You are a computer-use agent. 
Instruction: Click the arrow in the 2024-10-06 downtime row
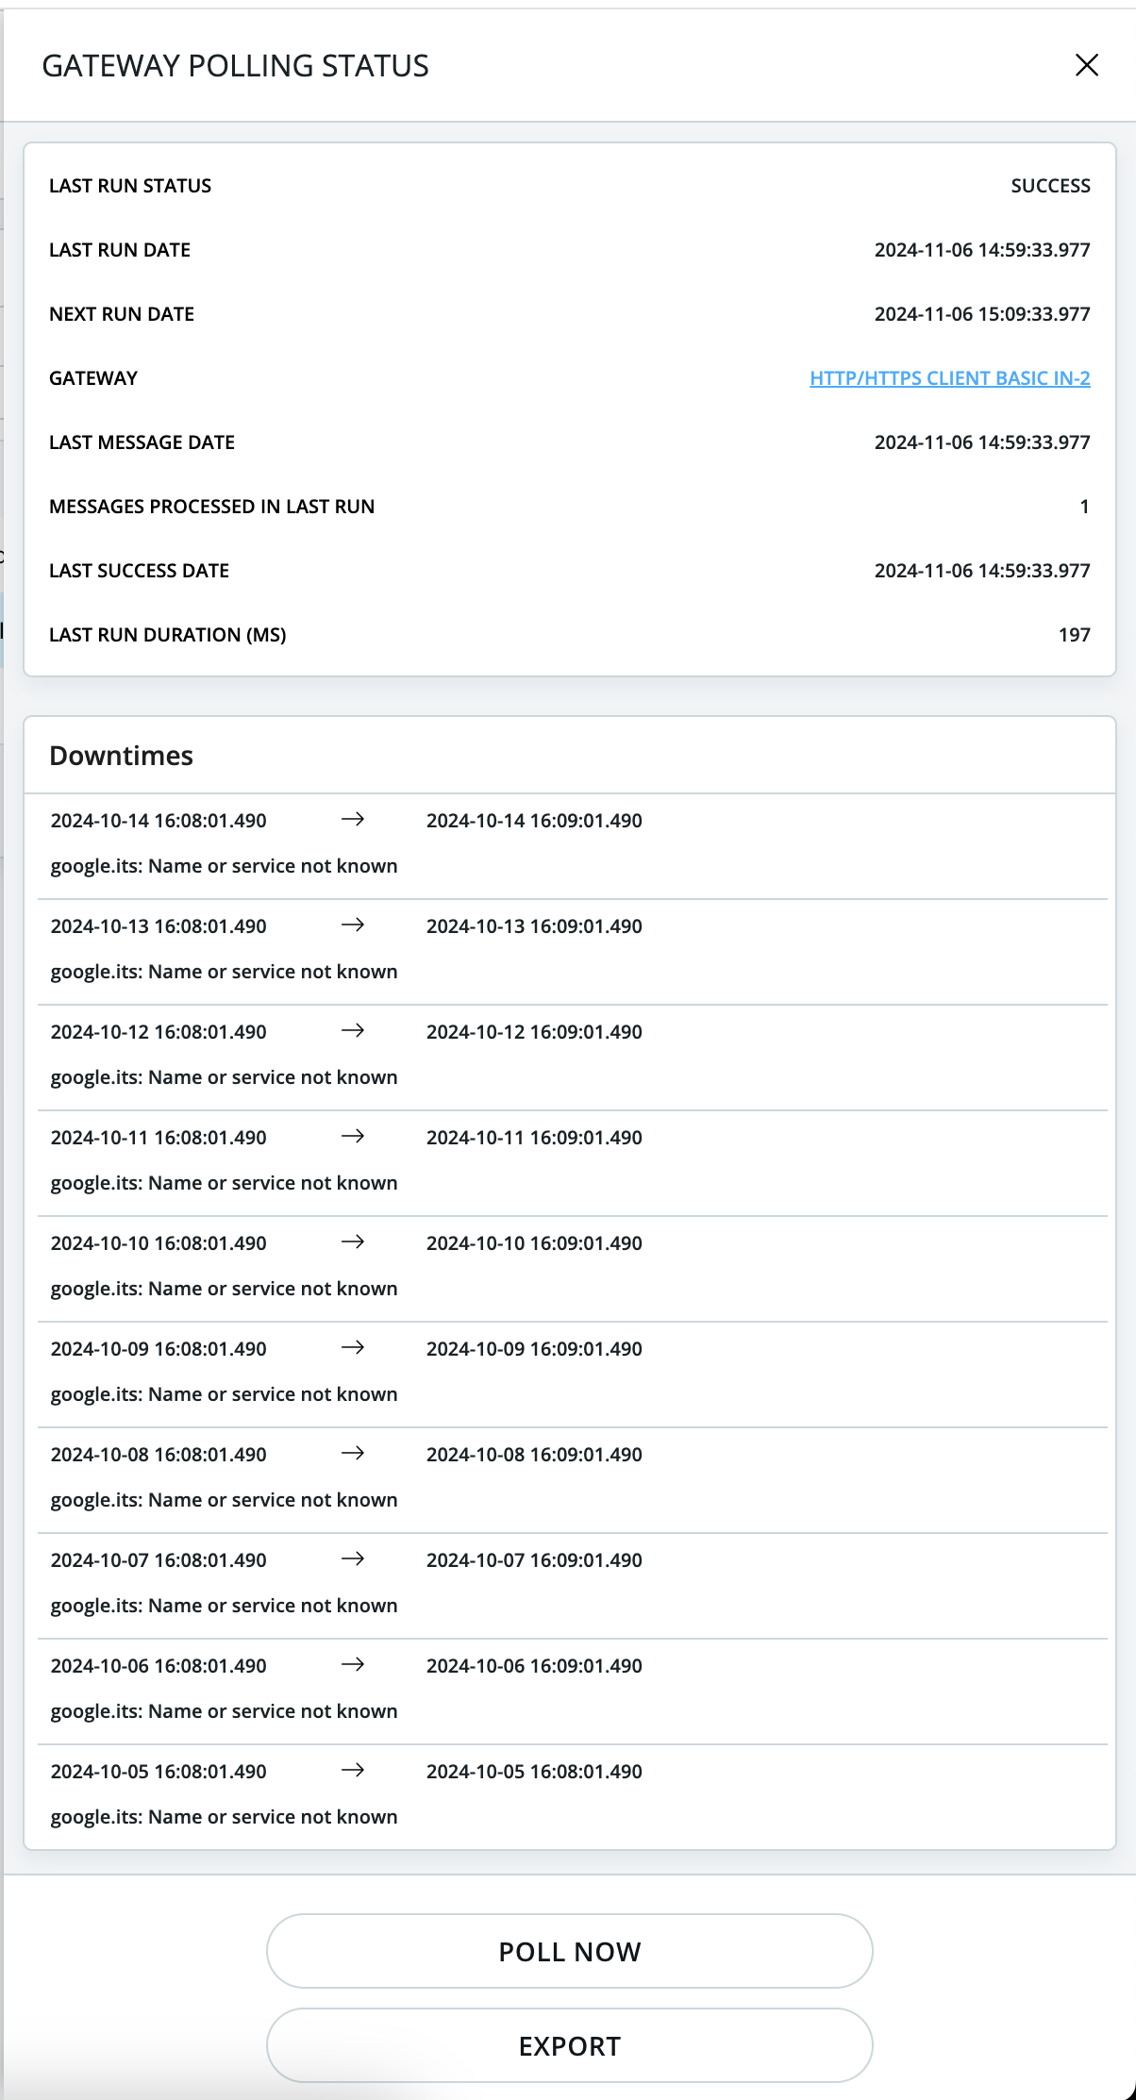coord(353,1665)
